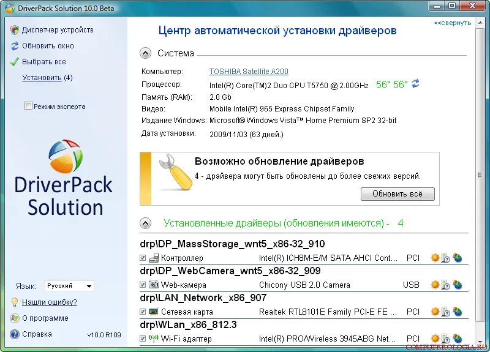Image resolution: width=490 pixels, height=352 pixels.
Task: Click the Intel(R) ICH8M-E/M SATA AHCI text
Action: click(328, 258)
